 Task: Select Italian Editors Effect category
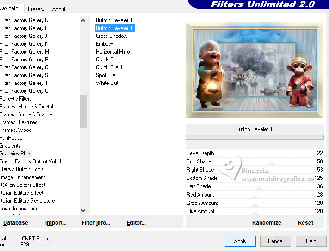coord(22,193)
